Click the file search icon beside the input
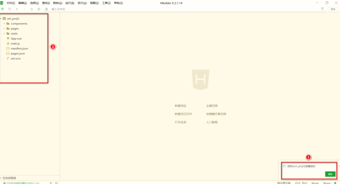 click(47, 9)
